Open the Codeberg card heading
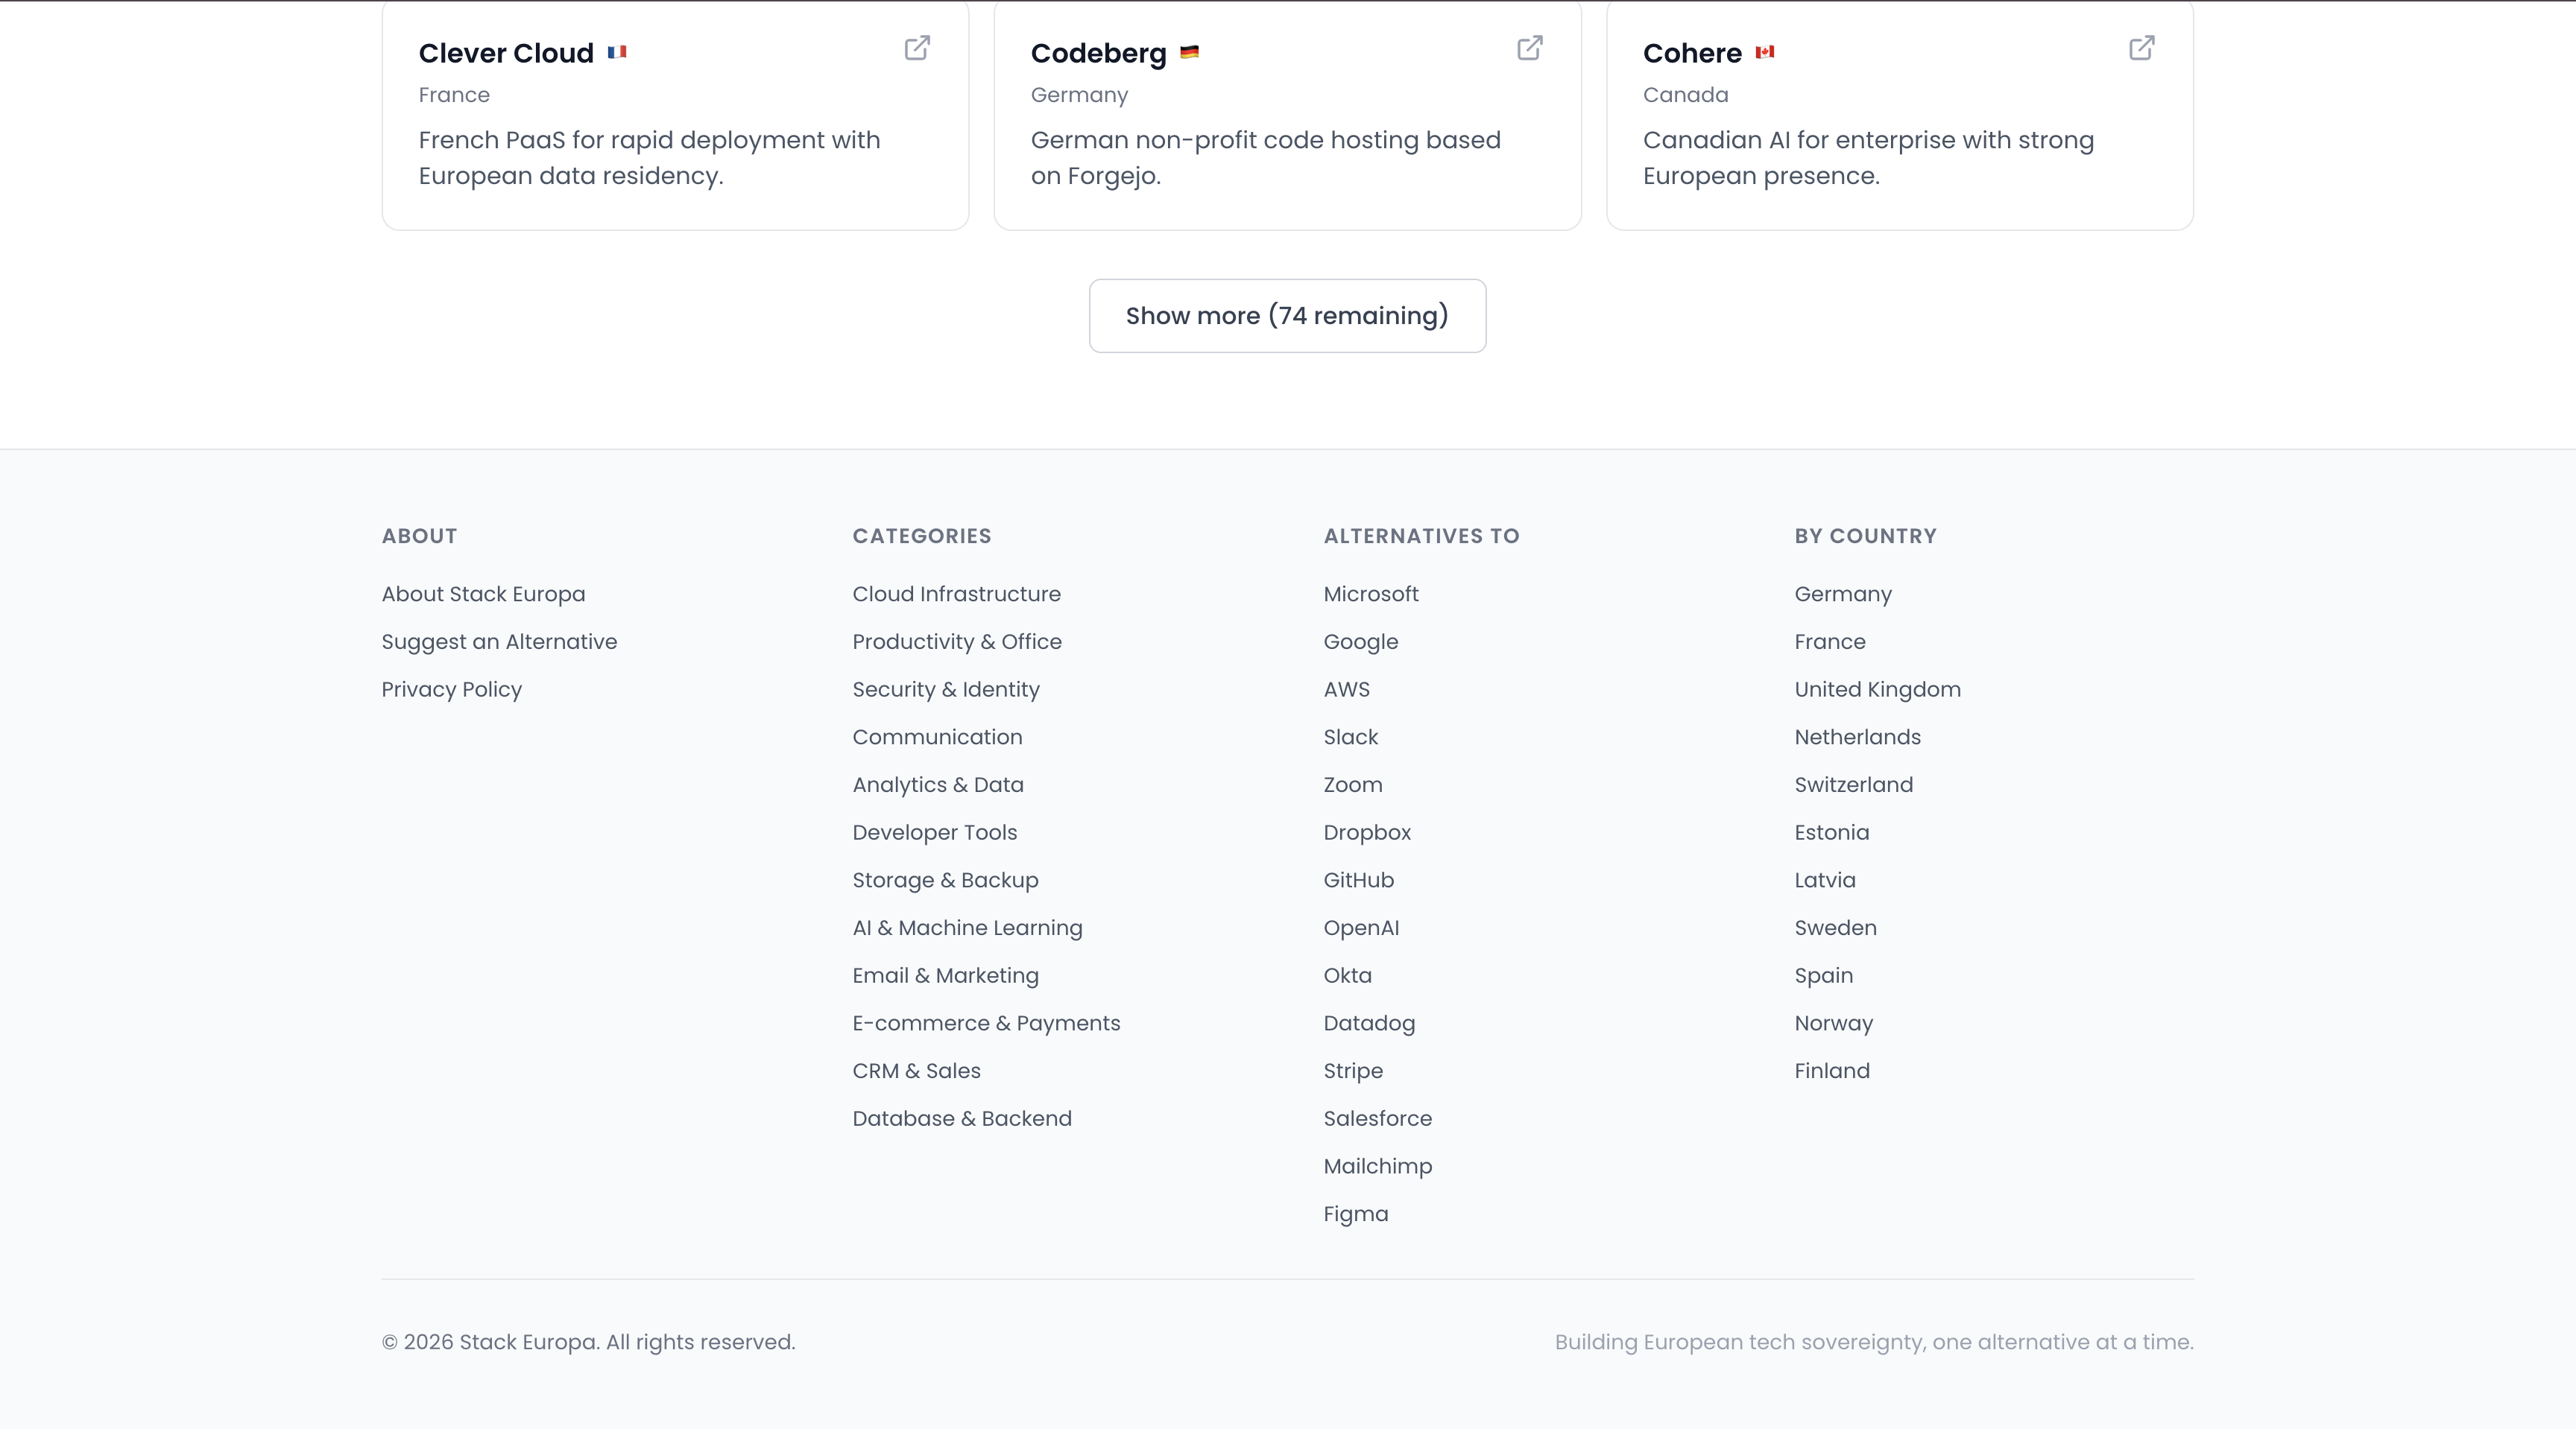The height and width of the screenshot is (1429, 2576). tap(1097, 53)
